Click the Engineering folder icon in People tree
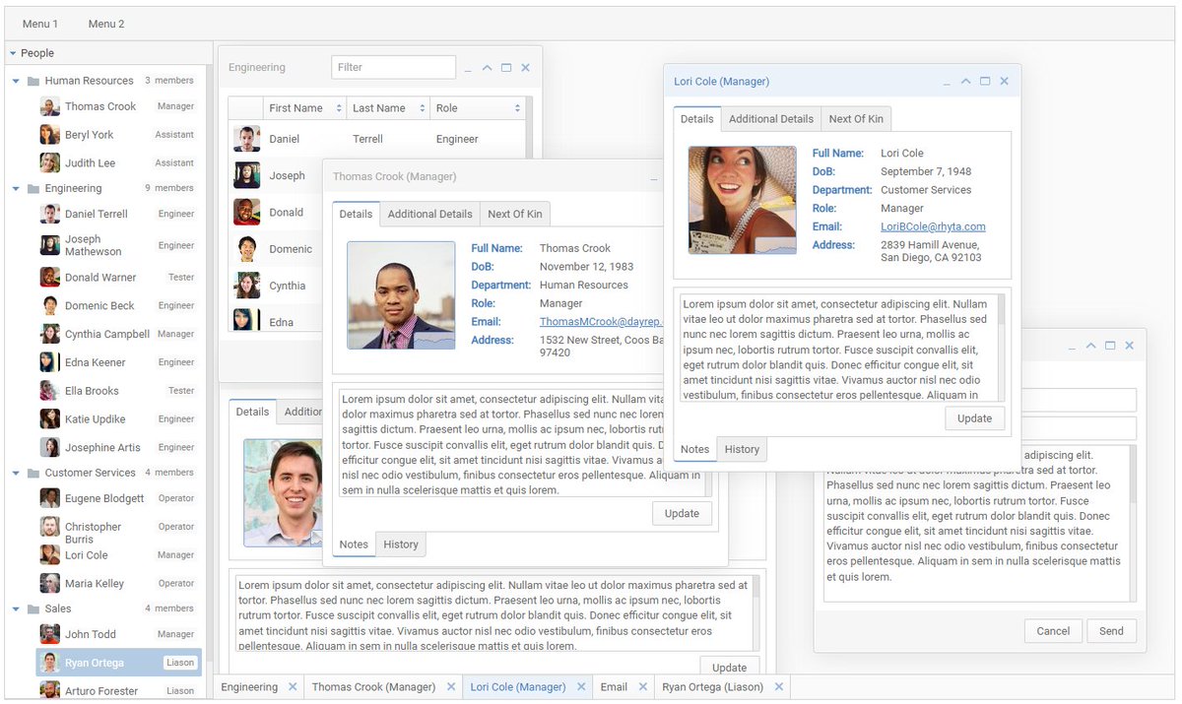Image resolution: width=1182 pixels, height=704 pixels. pyautogui.click(x=33, y=188)
